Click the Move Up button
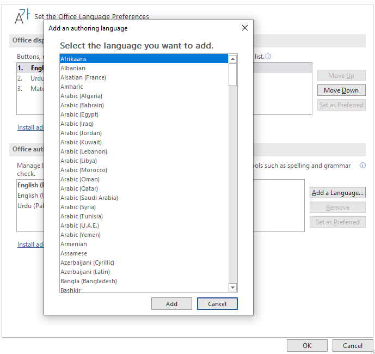Screen dimensions: 375x354 (x=341, y=76)
